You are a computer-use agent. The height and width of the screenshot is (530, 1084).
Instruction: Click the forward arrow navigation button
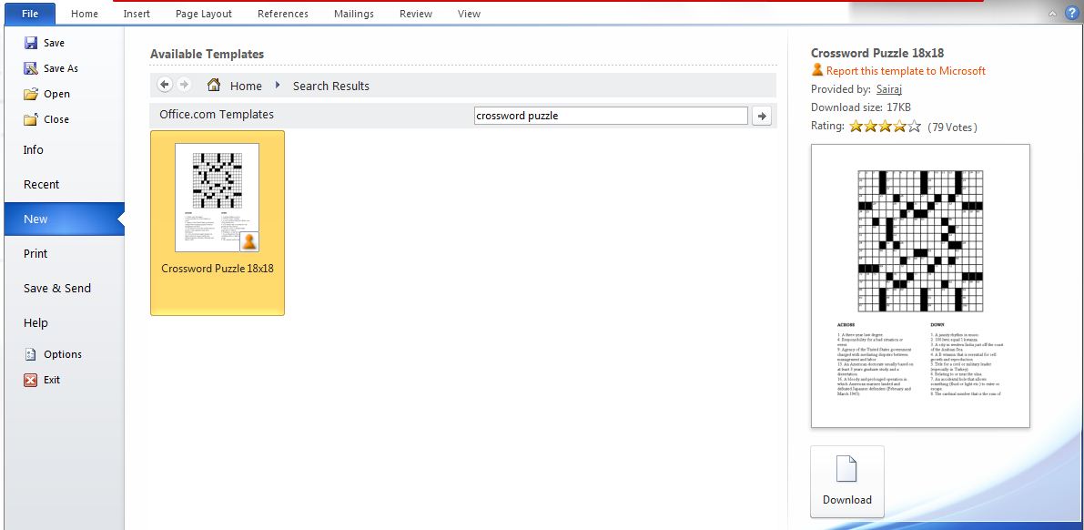click(184, 85)
